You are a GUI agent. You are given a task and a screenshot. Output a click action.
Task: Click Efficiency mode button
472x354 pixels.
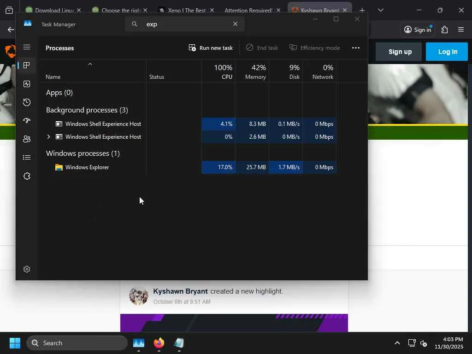pyautogui.click(x=314, y=48)
